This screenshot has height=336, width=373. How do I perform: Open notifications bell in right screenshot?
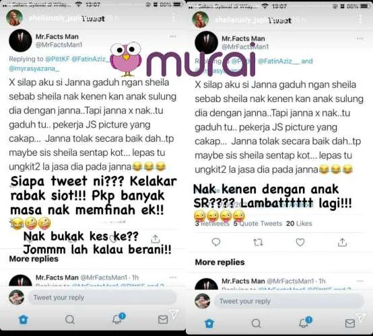(305, 323)
